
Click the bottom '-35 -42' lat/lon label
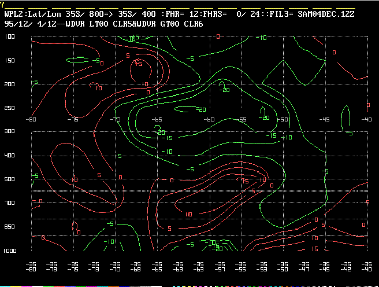346,266
